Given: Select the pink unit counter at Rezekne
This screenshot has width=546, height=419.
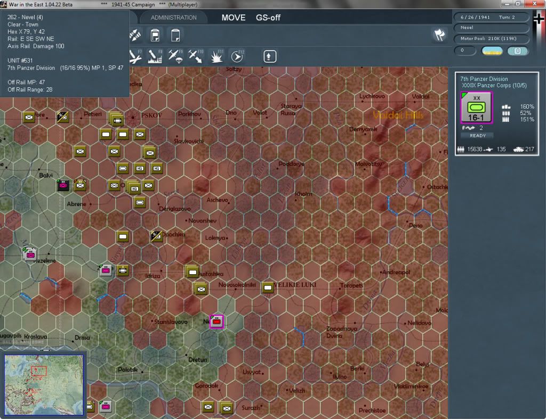Looking at the screenshot, I should coord(30,254).
